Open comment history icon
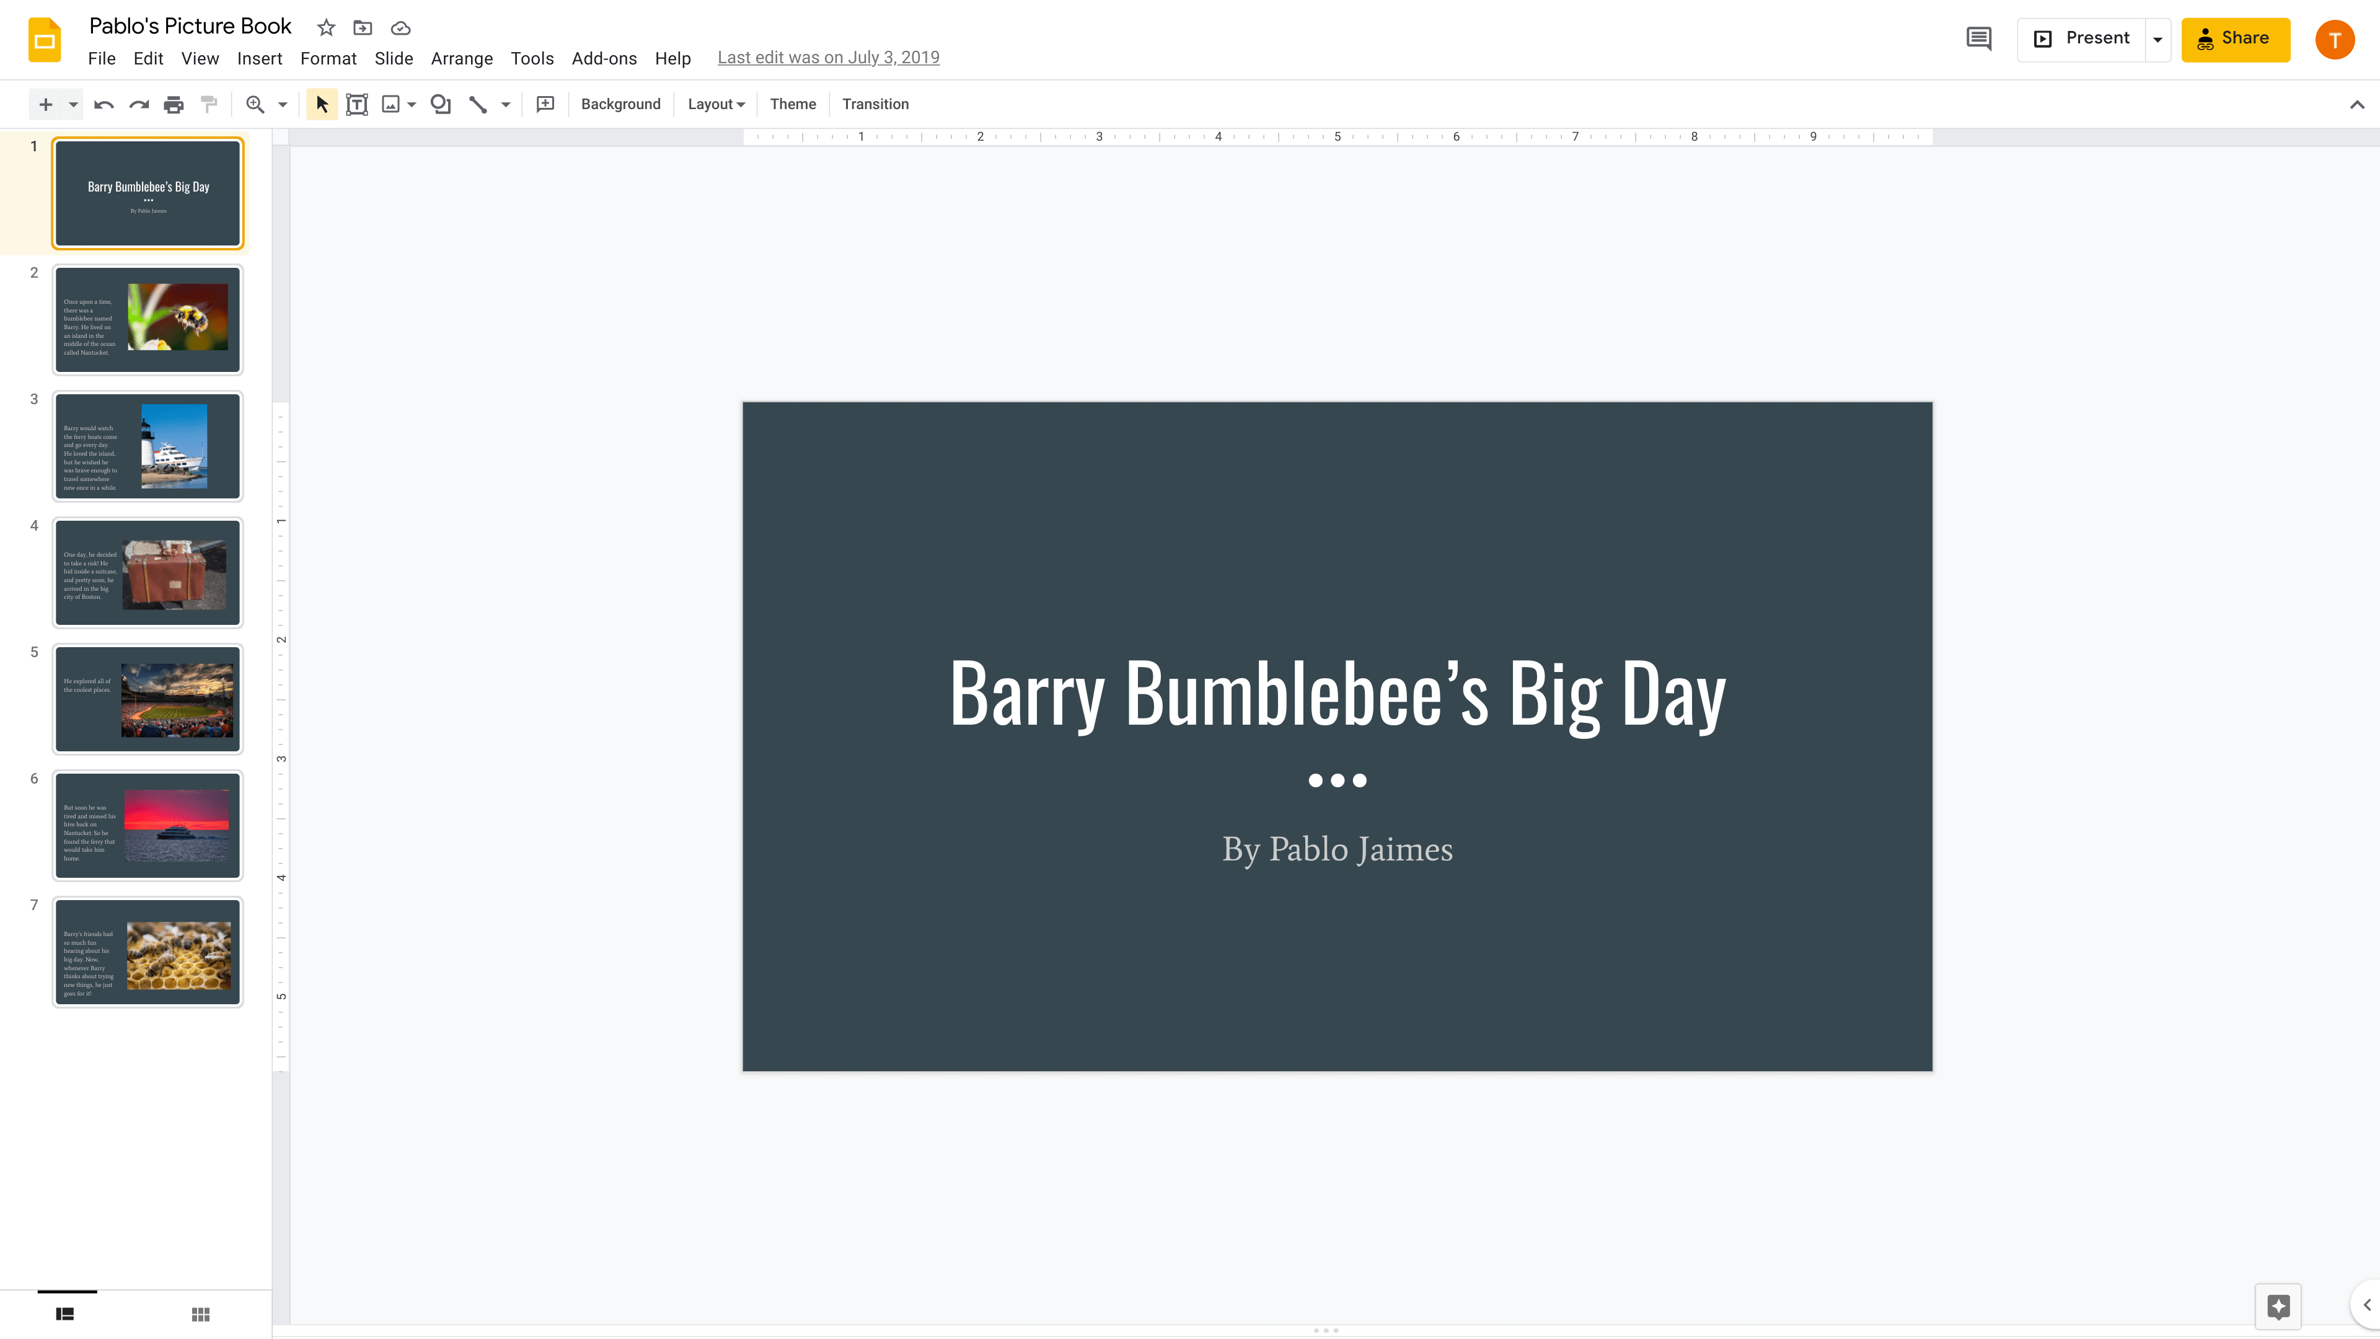Screen dimensions: 2380x1339 click(x=1978, y=39)
